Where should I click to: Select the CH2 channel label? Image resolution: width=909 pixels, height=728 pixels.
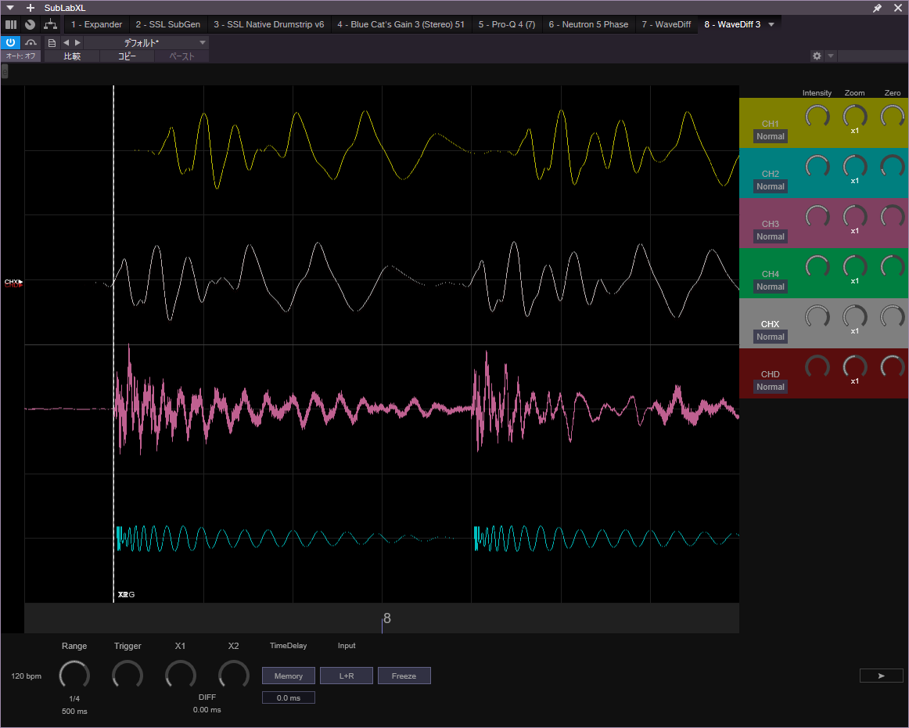[x=770, y=174]
